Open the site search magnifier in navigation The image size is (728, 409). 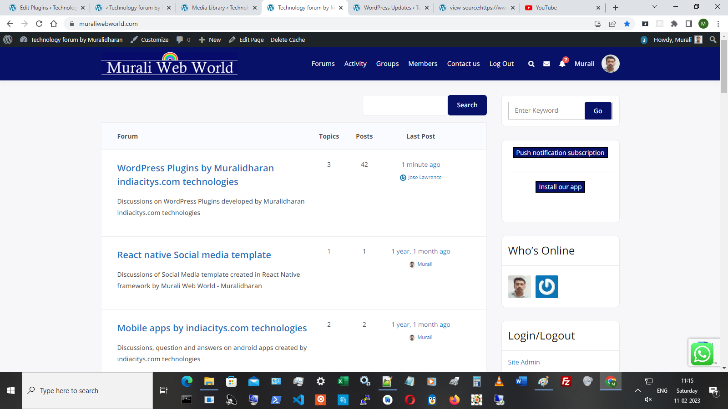[531, 64]
